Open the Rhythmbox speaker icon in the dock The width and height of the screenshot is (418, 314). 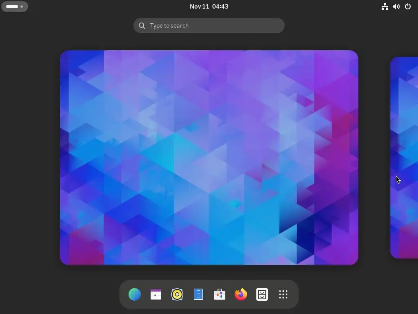point(177,294)
